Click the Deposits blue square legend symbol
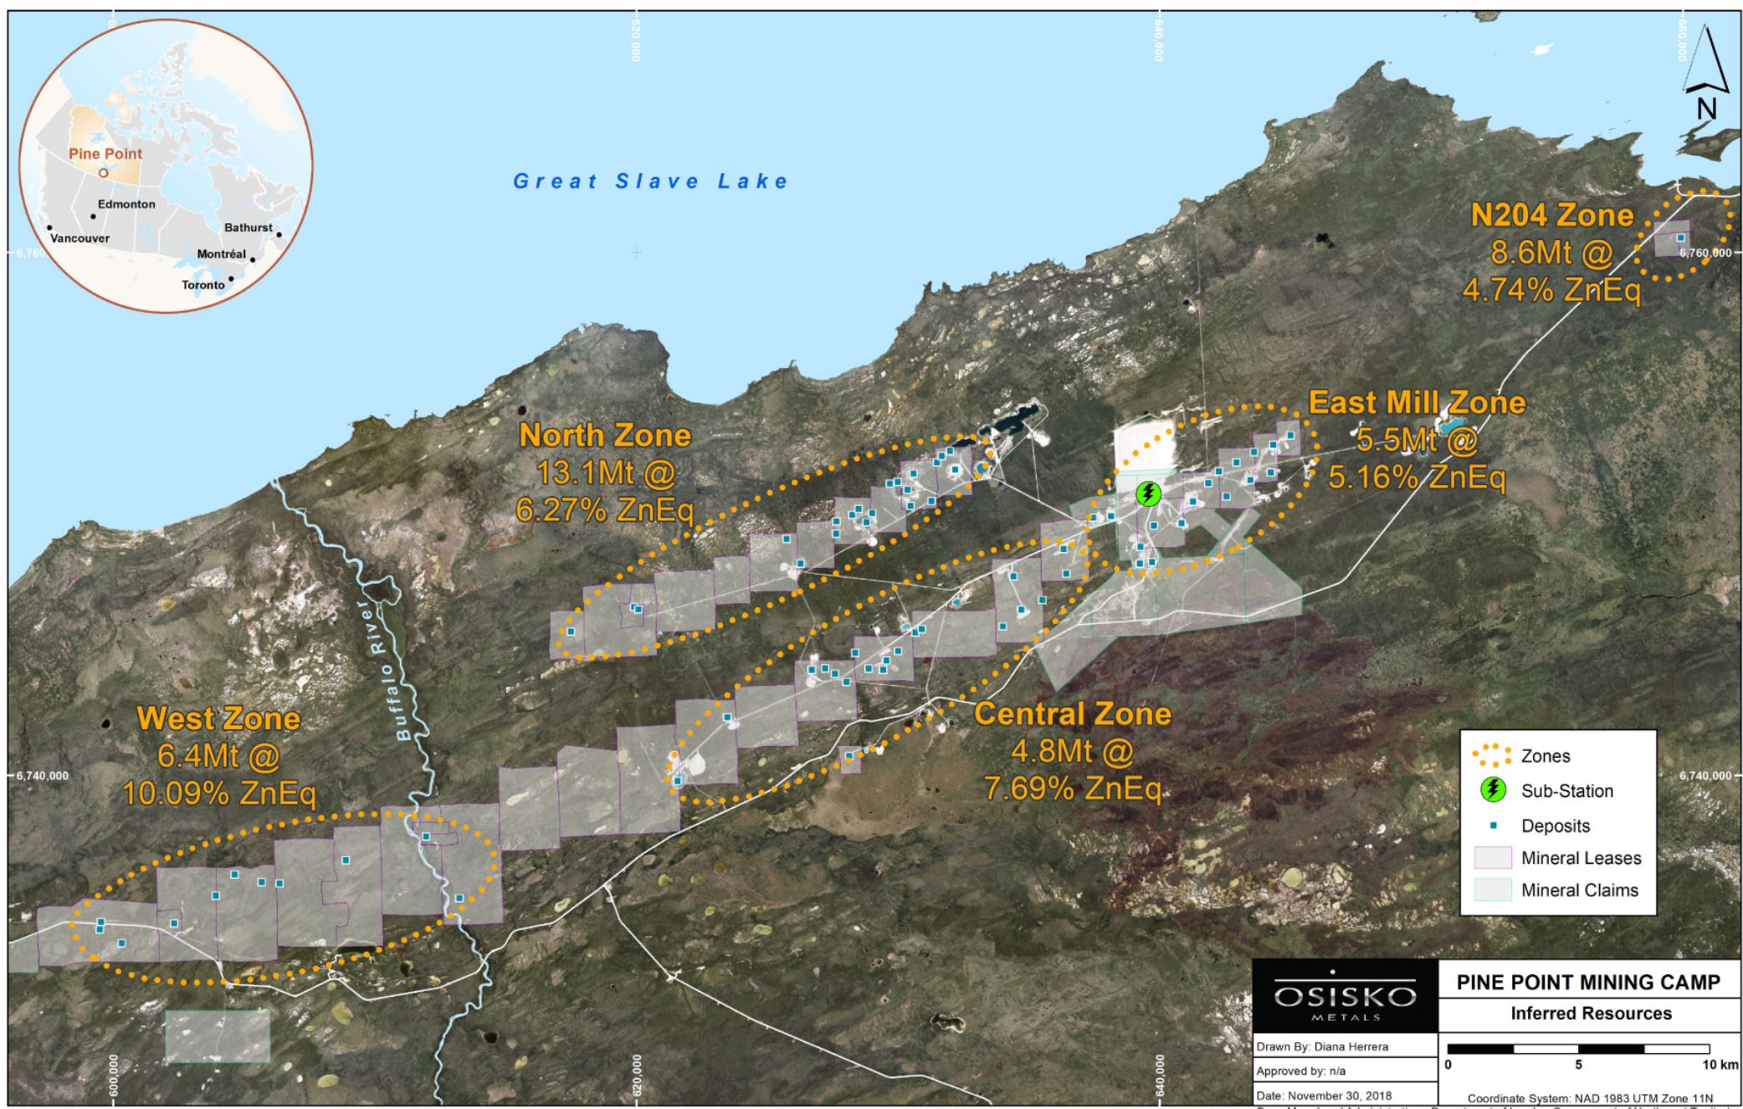This screenshot has width=1743, height=1109. point(1493,825)
